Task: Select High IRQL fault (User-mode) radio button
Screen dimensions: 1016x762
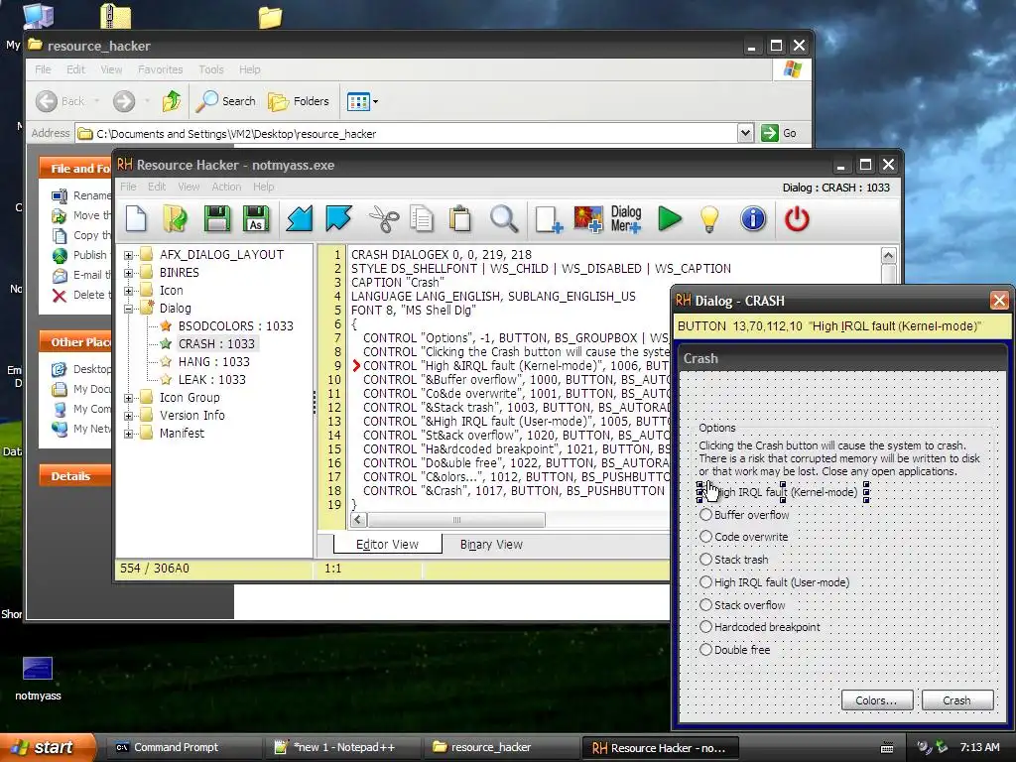Action: pos(705,581)
